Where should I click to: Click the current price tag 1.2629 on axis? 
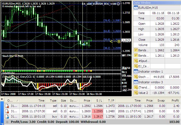[x=126, y=40]
